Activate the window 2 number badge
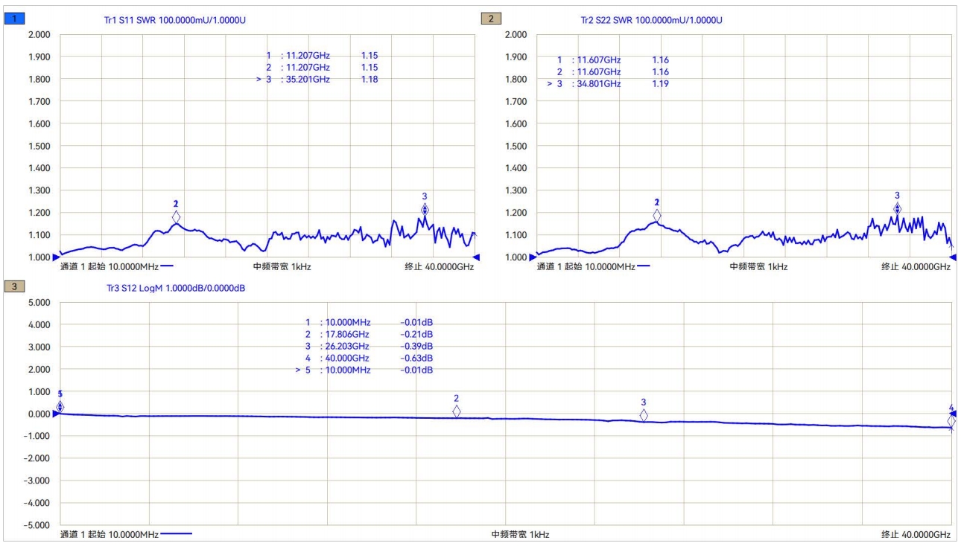 pos(492,19)
